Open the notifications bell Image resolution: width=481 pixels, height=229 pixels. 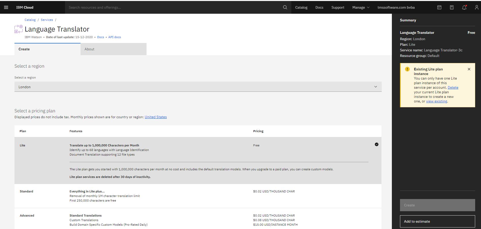[x=464, y=7]
